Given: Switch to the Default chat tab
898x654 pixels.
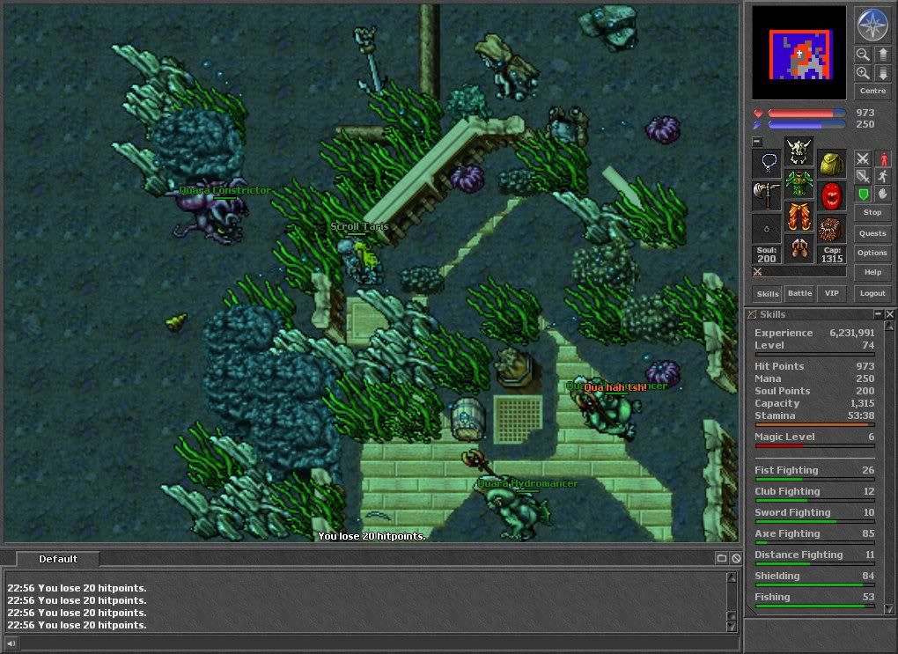Looking at the screenshot, I should [x=58, y=559].
